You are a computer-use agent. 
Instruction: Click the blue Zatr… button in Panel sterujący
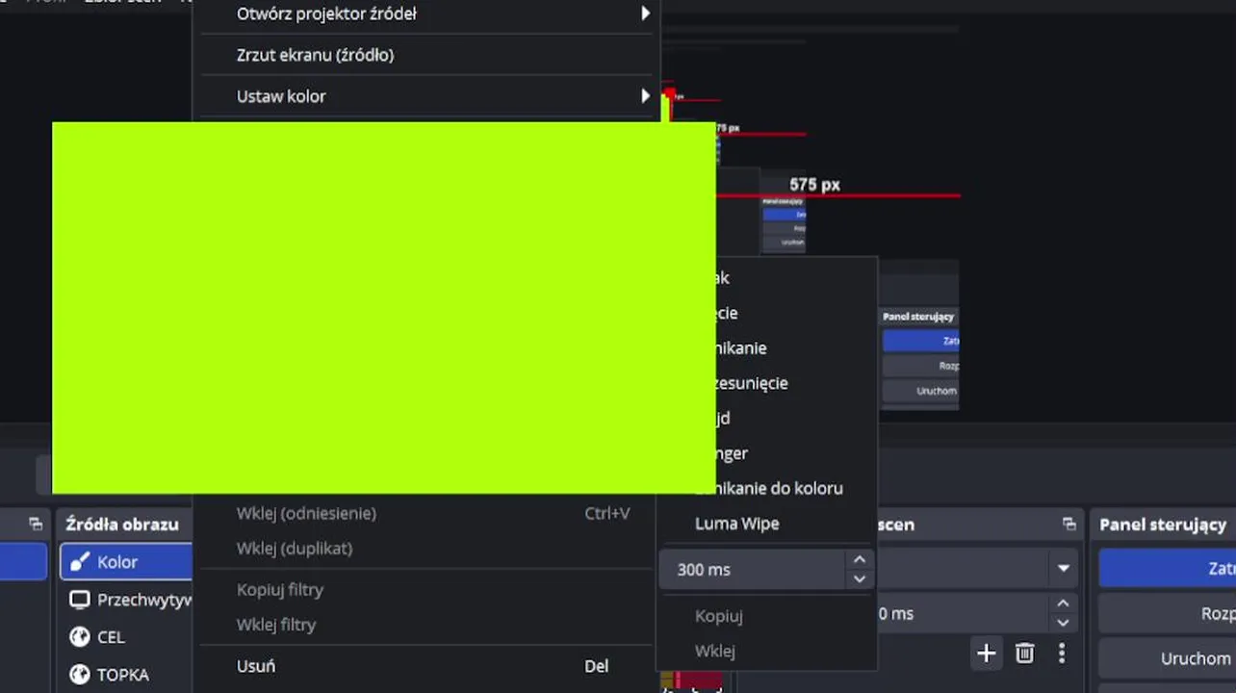click(x=1168, y=569)
